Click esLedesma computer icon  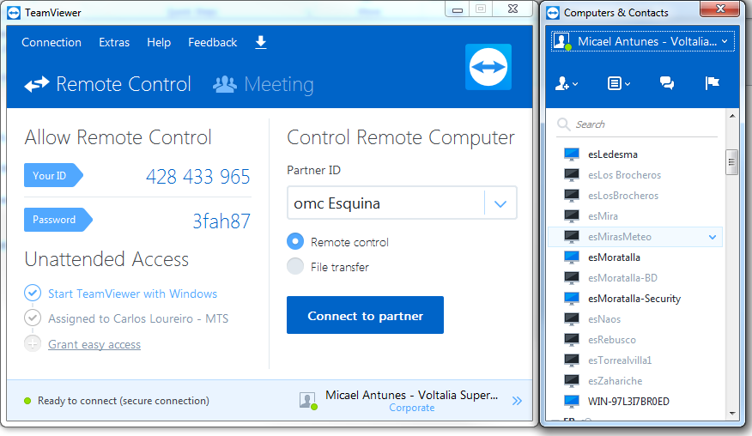572,154
